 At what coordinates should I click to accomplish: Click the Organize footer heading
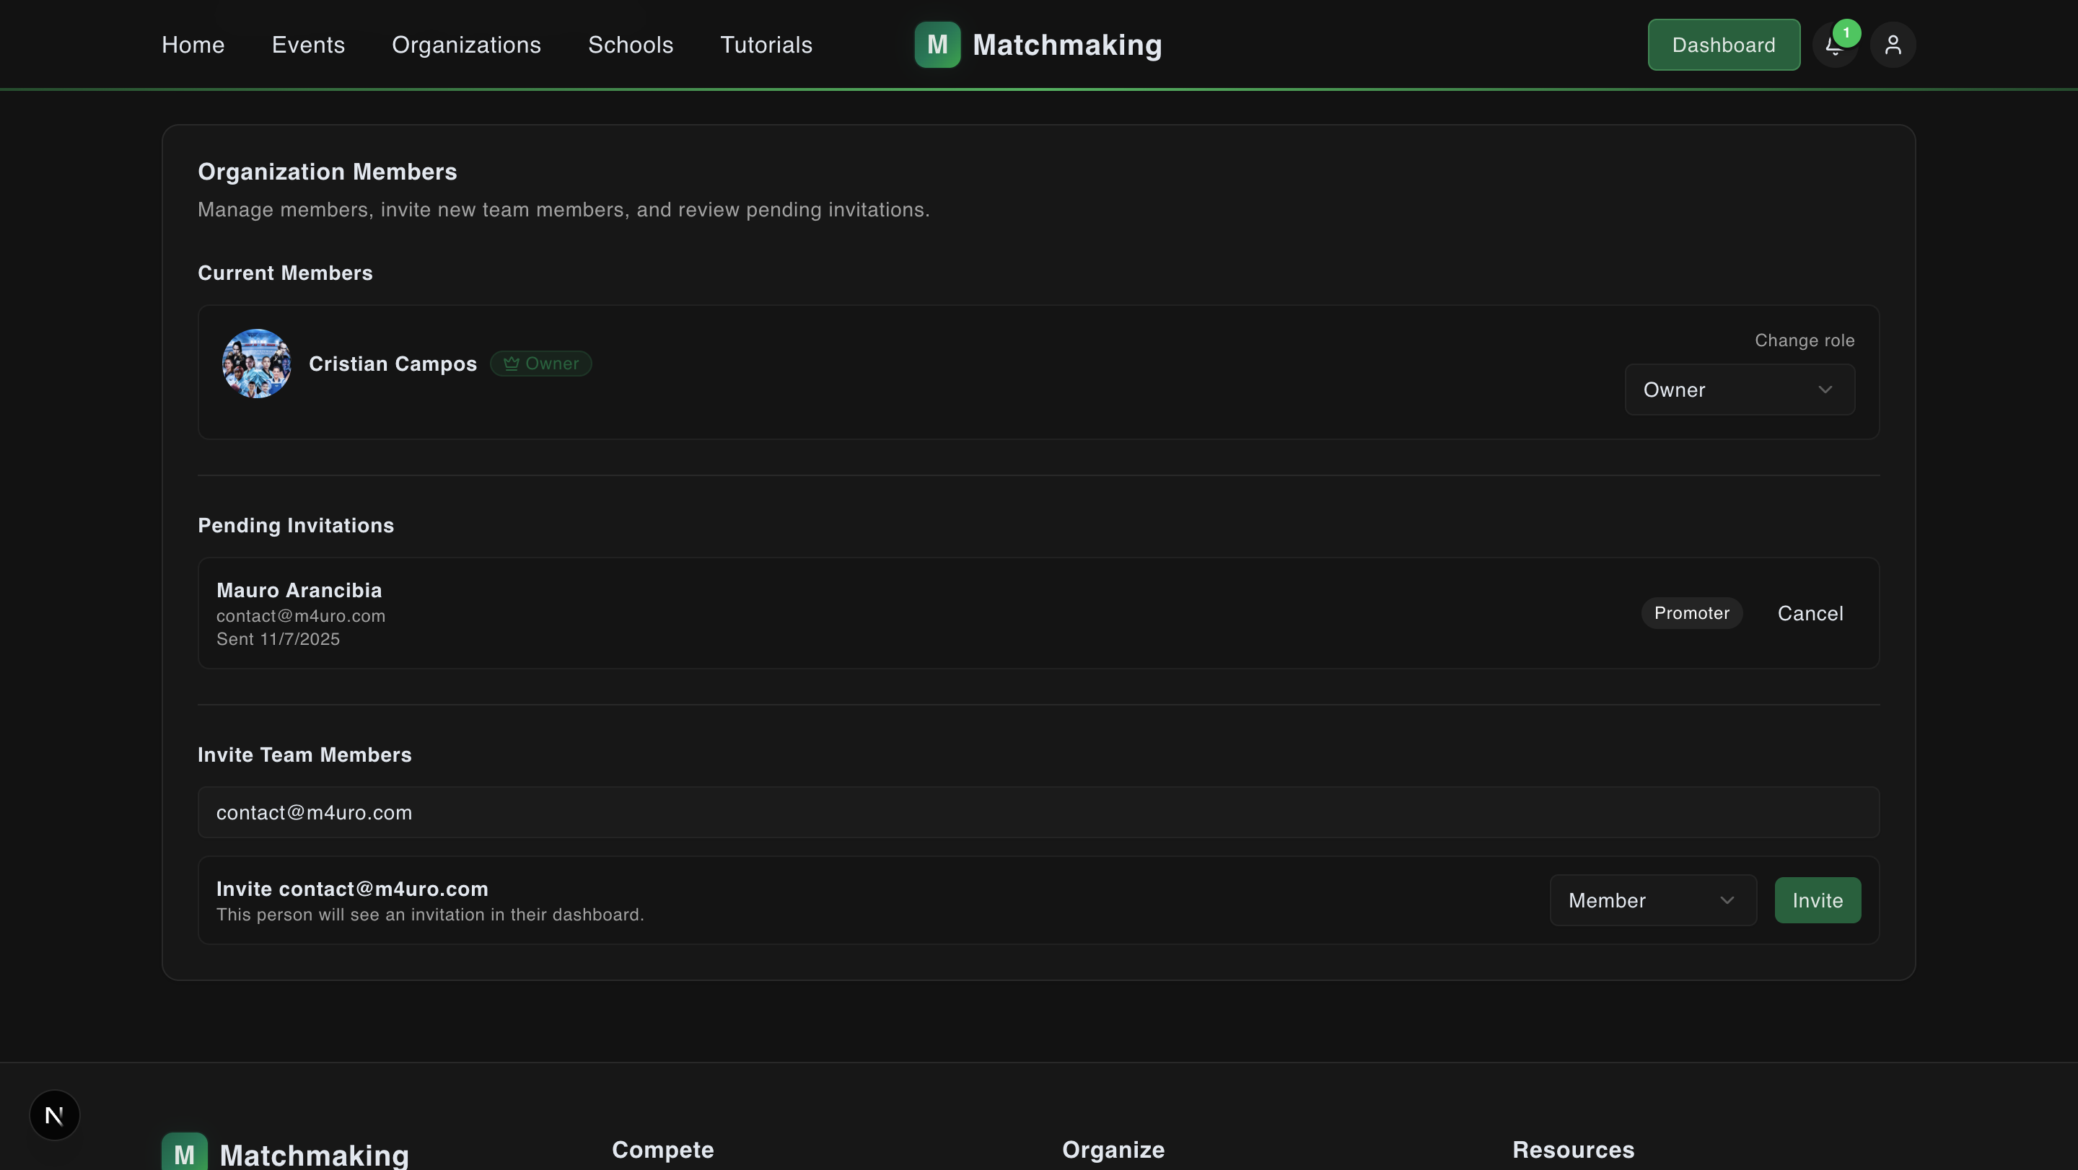tap(1113, 1150)
